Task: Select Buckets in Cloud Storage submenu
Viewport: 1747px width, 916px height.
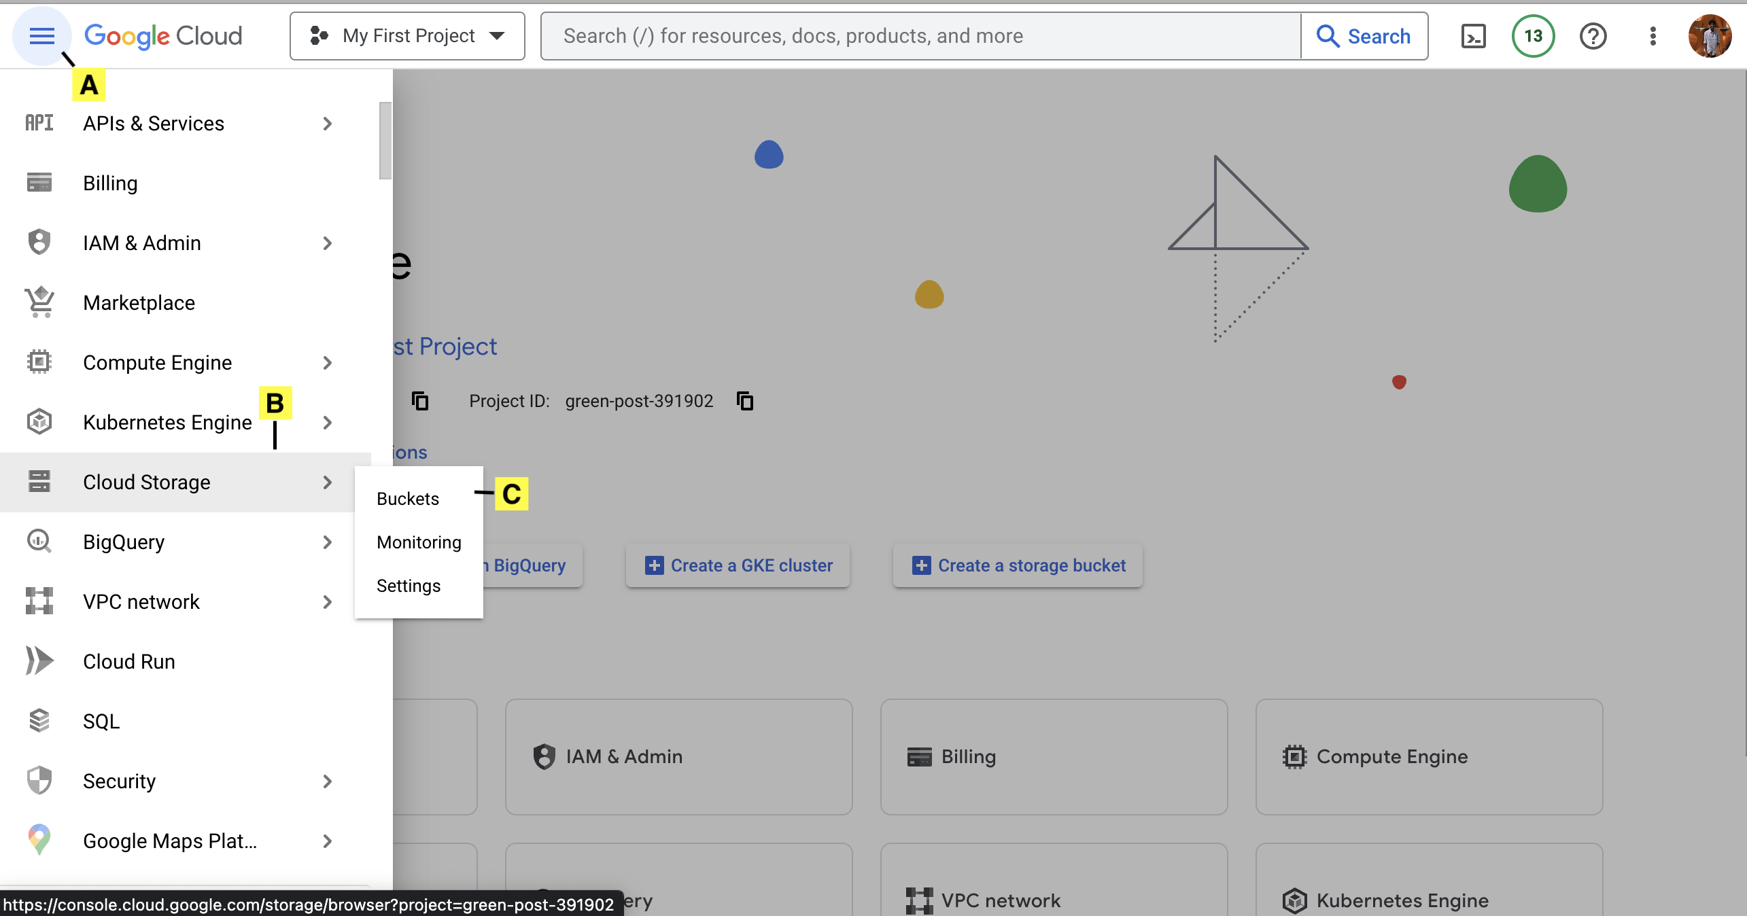Action: point(408,499)
